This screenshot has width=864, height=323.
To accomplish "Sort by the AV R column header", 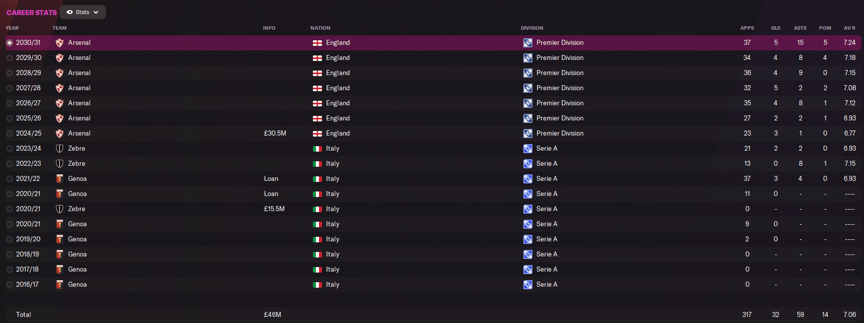I will click(849, 28).
